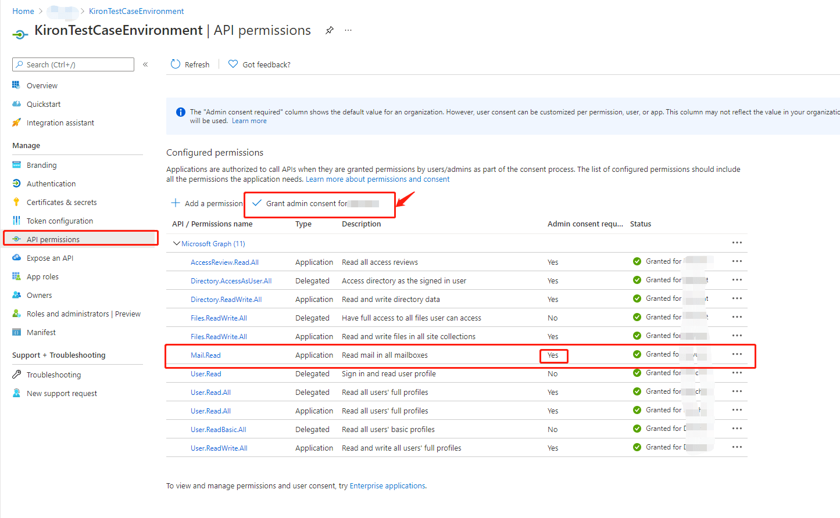Open the Branding blade
The height and width of the screenshot is (518, 840).
pos(41,165)
